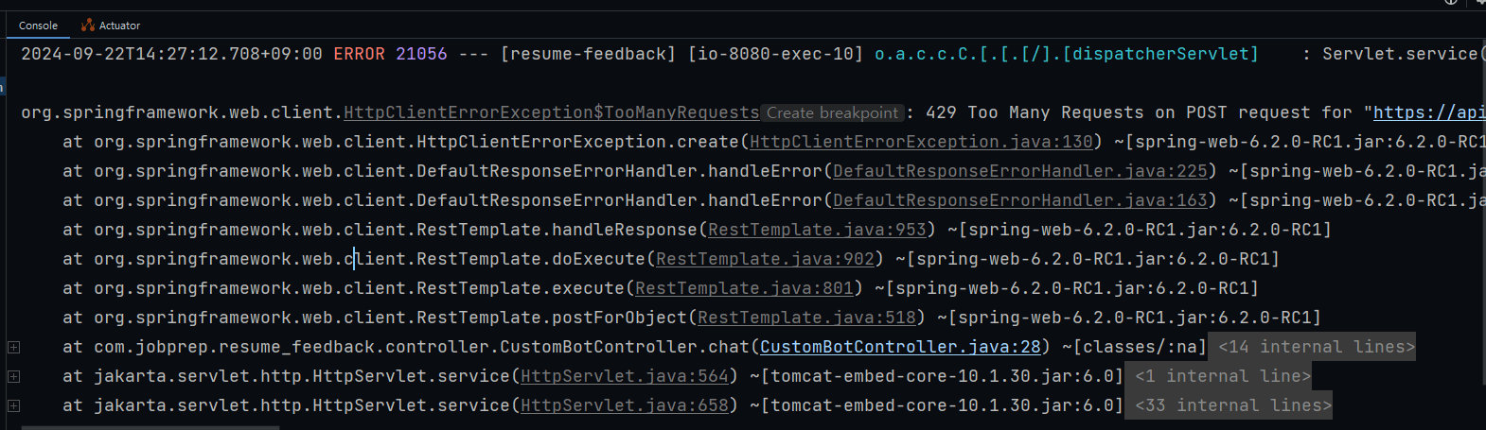Viewport: 1486px width, 430px height.
Task: Switch to the Console tab
Action: tap(38, 26)
